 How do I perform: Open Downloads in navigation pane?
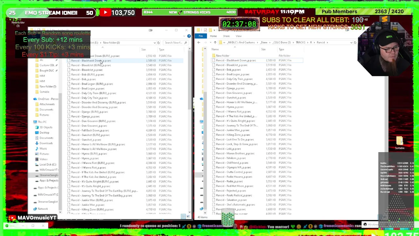coord(44,143)
